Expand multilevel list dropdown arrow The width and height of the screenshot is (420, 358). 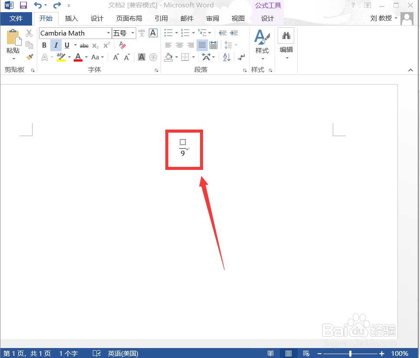coord(210,33)
